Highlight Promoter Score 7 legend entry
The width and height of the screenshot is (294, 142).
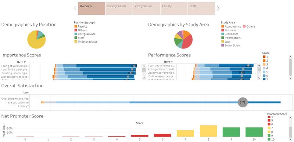(270, 128)
